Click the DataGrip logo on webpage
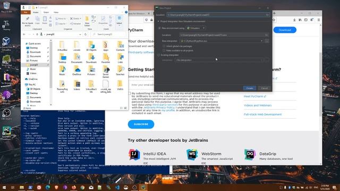340x191 pixels. (250, 154)
